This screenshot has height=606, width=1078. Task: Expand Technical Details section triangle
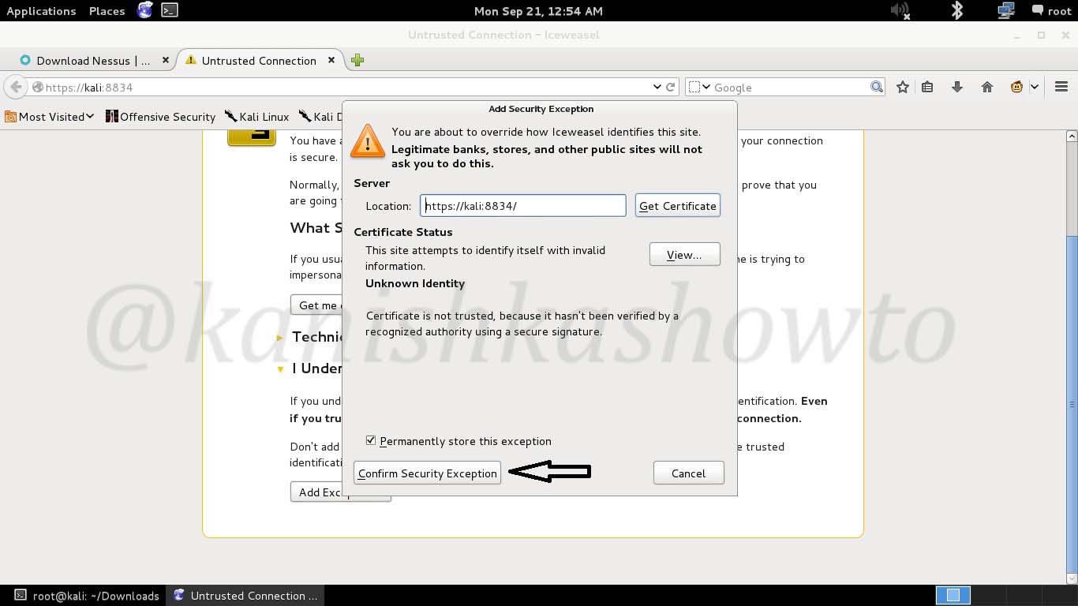click(x=280, y=338)
